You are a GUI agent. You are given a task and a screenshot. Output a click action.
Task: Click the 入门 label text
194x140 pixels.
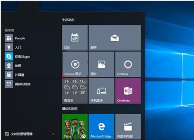pos(18,47)
